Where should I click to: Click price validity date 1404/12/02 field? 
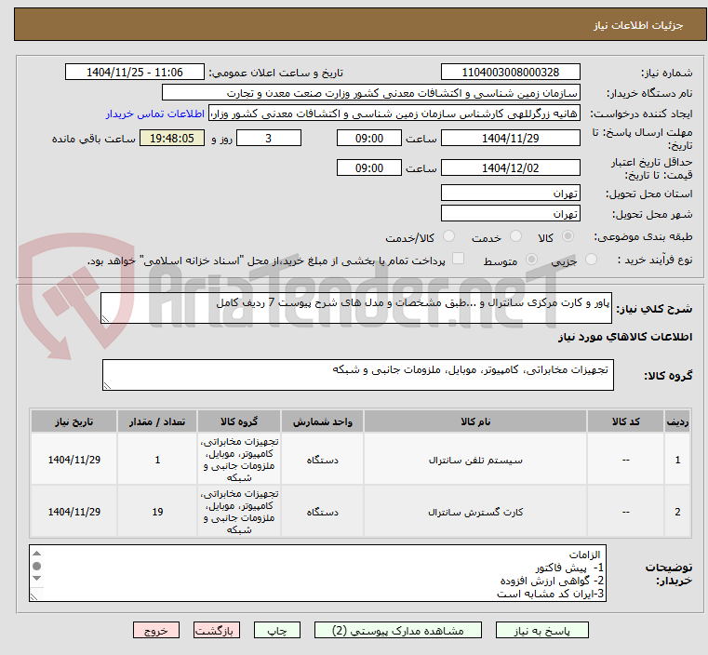(x=510, y=167)
